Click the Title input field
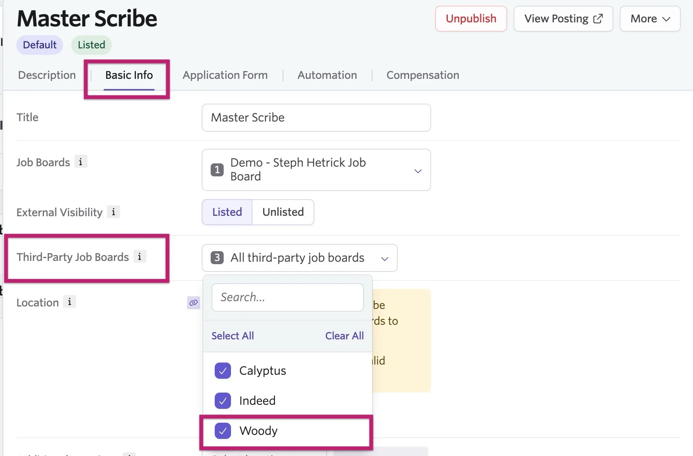Screen dimensions: 693x456 [316, 117]
